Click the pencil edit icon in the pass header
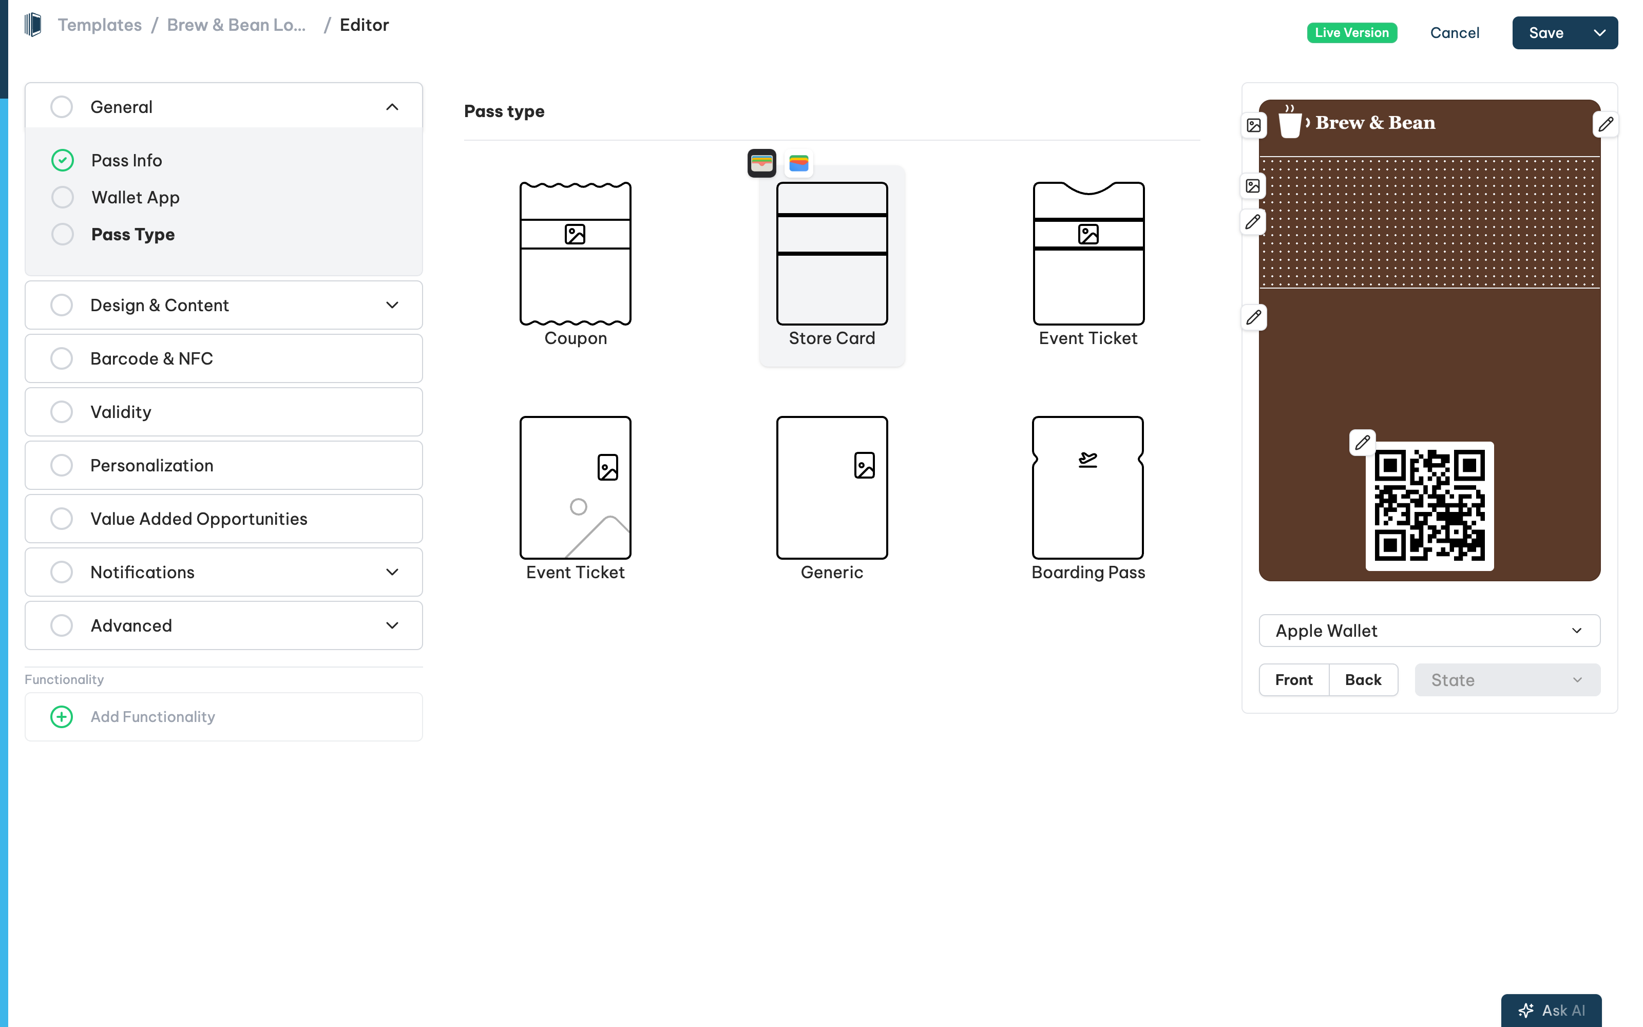The height and width of the screenshot is (1027, 1643). (1605, 124)
